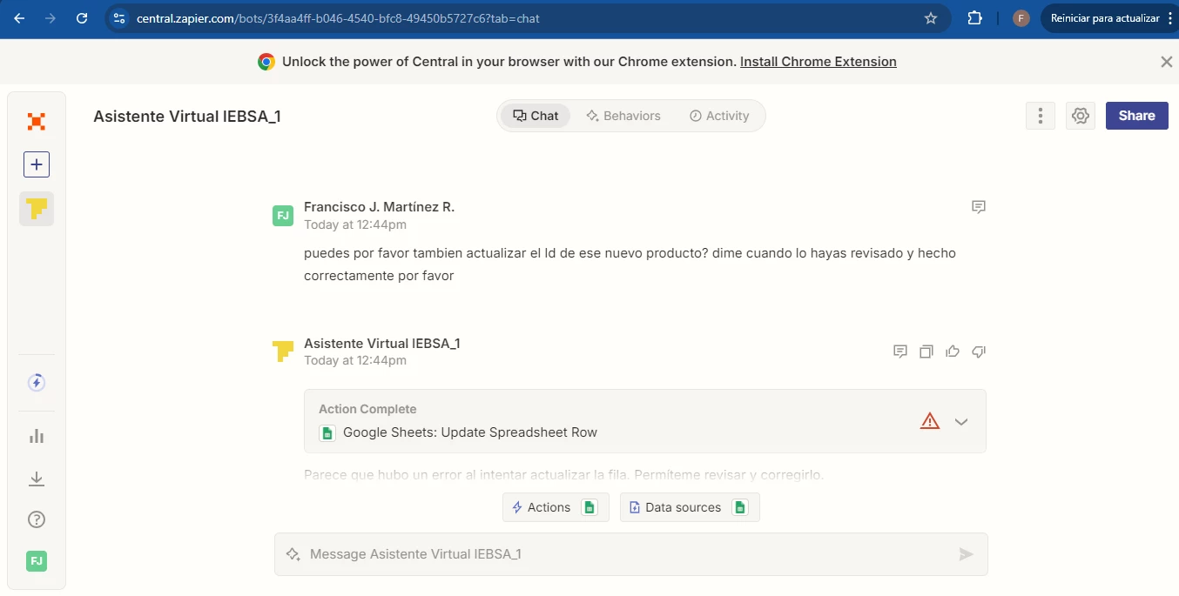1179x596 pixels.
Task: Open the bar chart usage icon
Action: (x=37, y=436)
